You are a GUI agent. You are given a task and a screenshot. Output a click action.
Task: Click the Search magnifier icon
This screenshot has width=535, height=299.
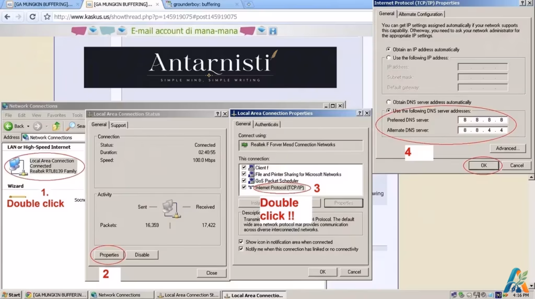pyautogui.click(x=71, y=126)
